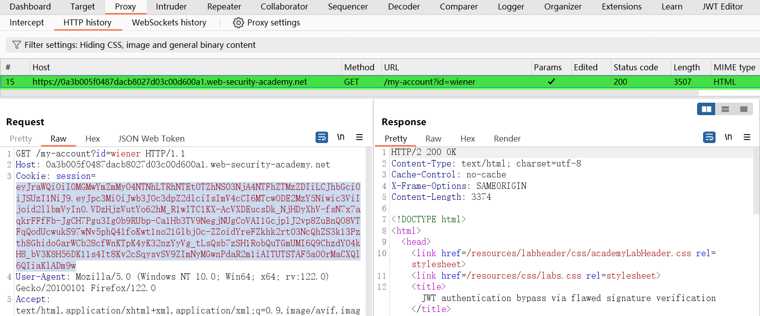Open the Request panel hamburger options menu
Image resolution: width=760 pixels, height=316 pixels.
coord(359,138)
